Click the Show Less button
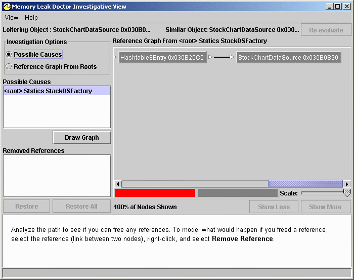Viewport: 354px width, 280px height. (274, 207)
